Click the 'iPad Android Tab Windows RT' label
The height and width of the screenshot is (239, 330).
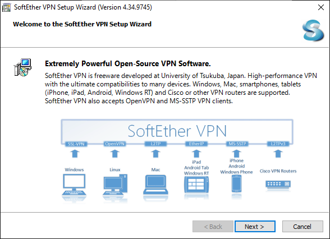click(196, 168)
